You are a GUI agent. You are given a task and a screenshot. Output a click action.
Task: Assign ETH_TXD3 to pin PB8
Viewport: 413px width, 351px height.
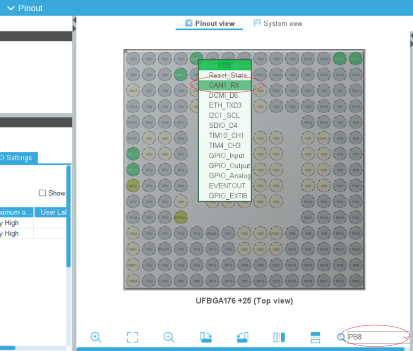(x=225, y=105)
